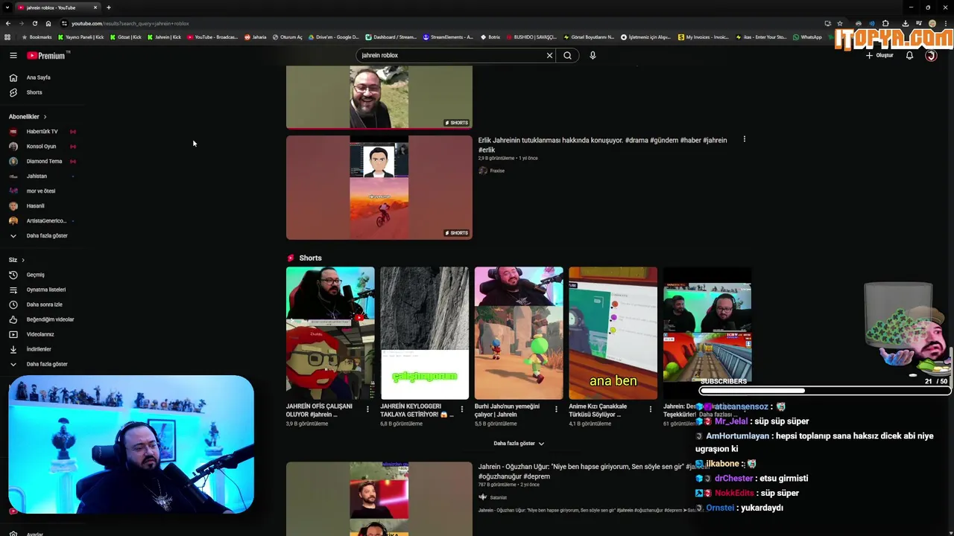Open the Jahistan channel in sidebar
The width and height of the screenshot is (954, 536).
[x=37, y=176]
